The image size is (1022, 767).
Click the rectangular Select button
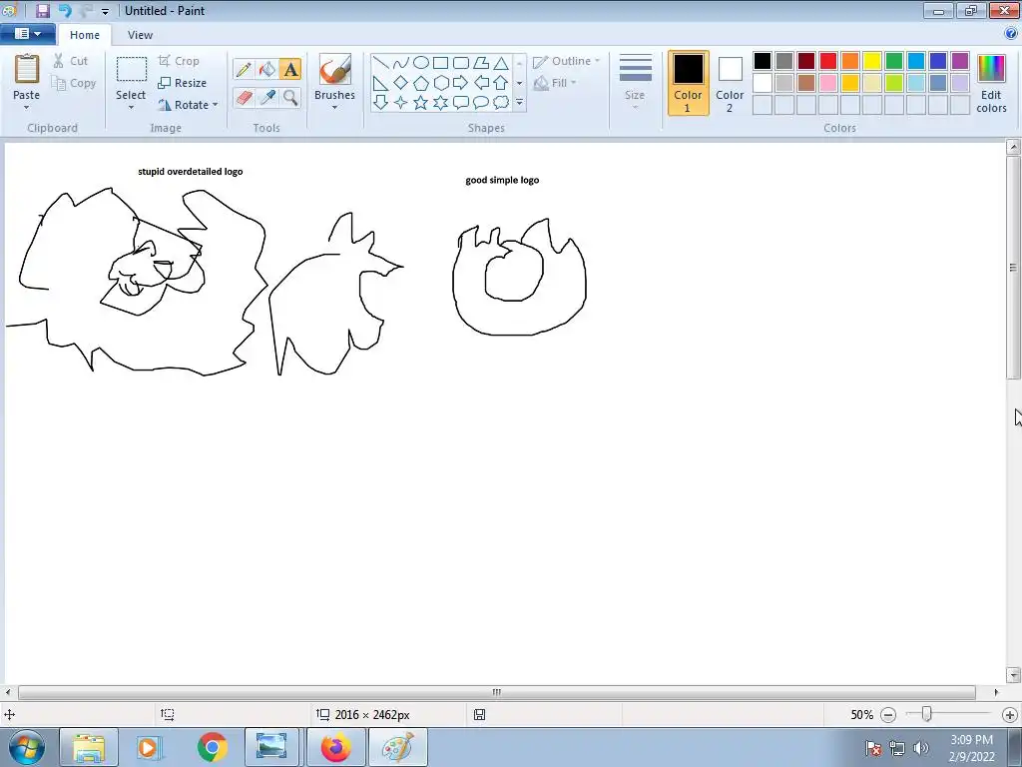131,69
